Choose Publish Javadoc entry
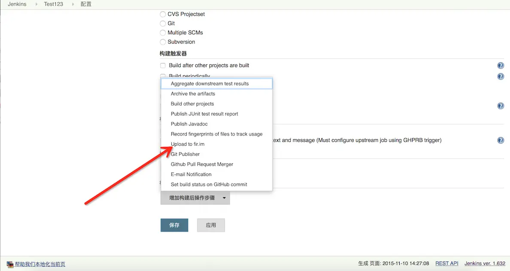Viewport: 510px width, 271px height. pyautogui.click(x=217, y=124)
